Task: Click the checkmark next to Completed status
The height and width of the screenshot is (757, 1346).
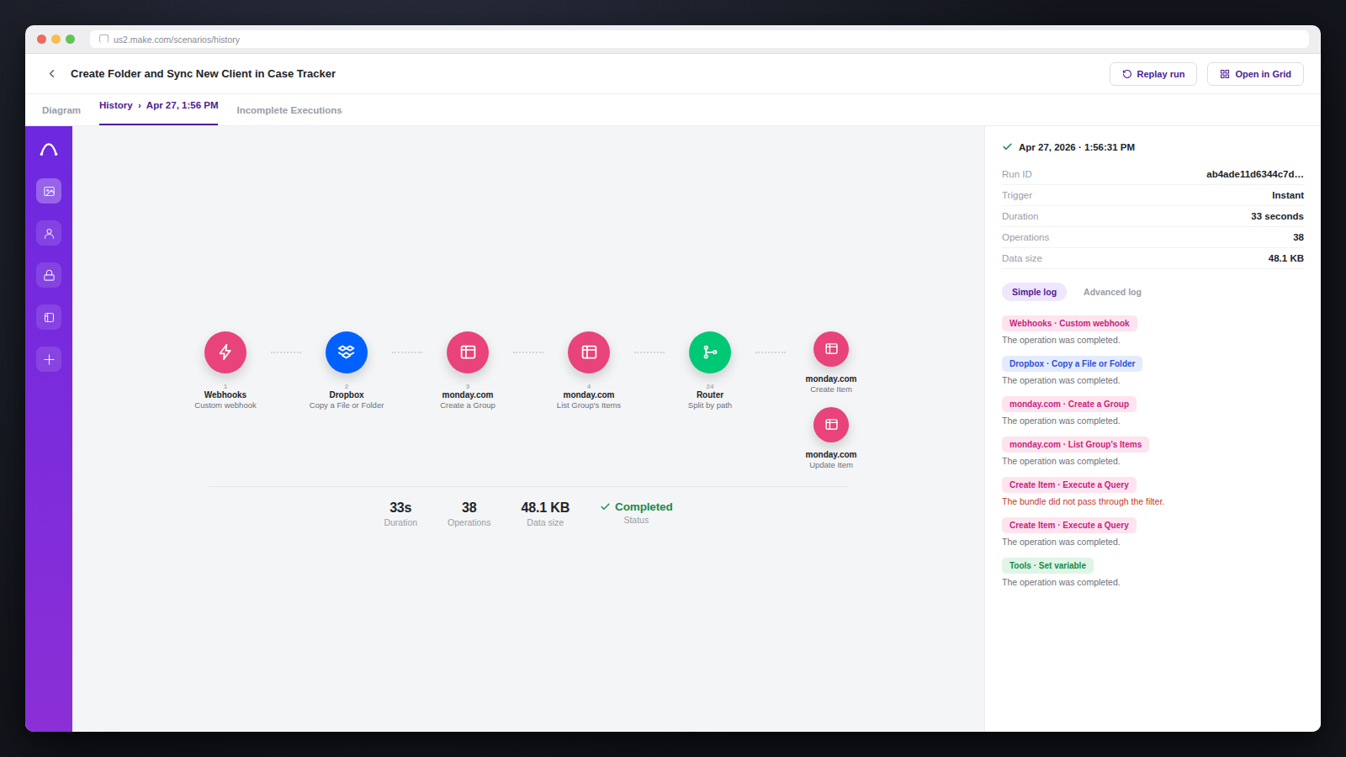Action: tap(605, 506)
